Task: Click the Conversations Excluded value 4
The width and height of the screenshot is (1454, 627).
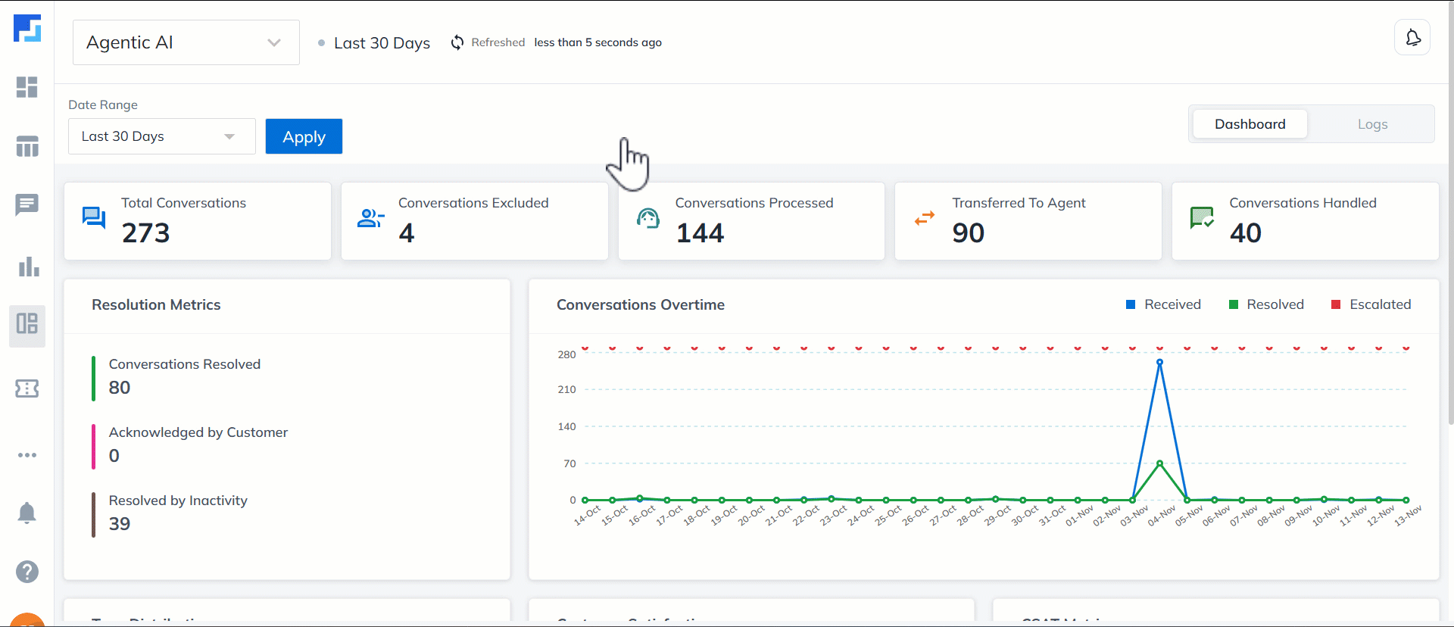Action: (x=407, y=232)
